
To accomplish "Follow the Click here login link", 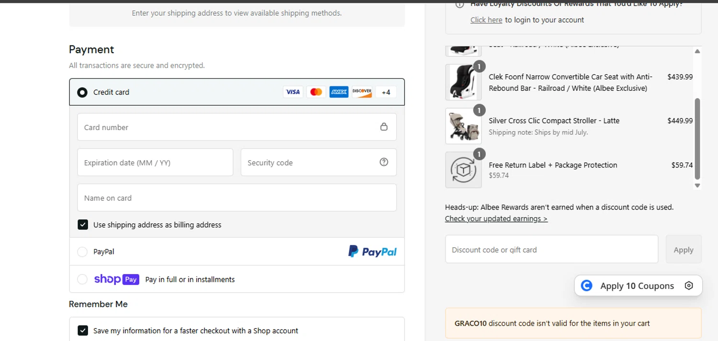I will 486,20.
